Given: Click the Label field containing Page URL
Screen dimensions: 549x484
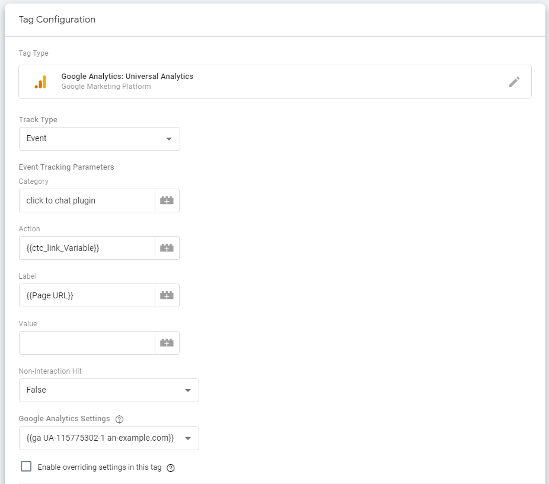Looking at the screenshot, I should coord(87,295).
